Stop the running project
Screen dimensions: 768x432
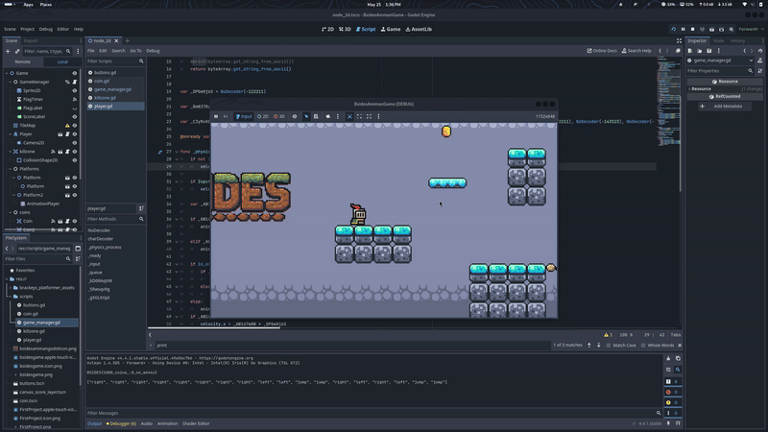click(692, 30)
